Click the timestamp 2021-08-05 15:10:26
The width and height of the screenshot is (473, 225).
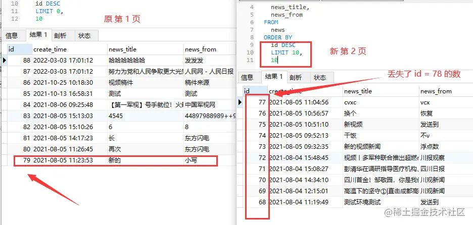point(70,127)
